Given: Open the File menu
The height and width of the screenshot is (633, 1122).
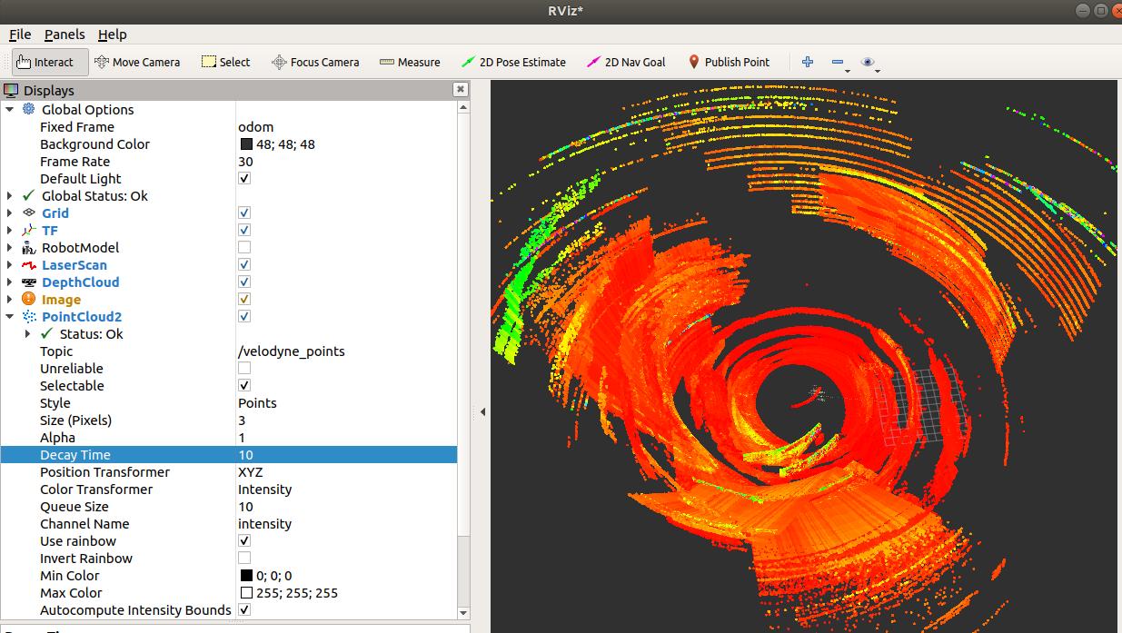Looking at the screenshot, I should [20, 35].
